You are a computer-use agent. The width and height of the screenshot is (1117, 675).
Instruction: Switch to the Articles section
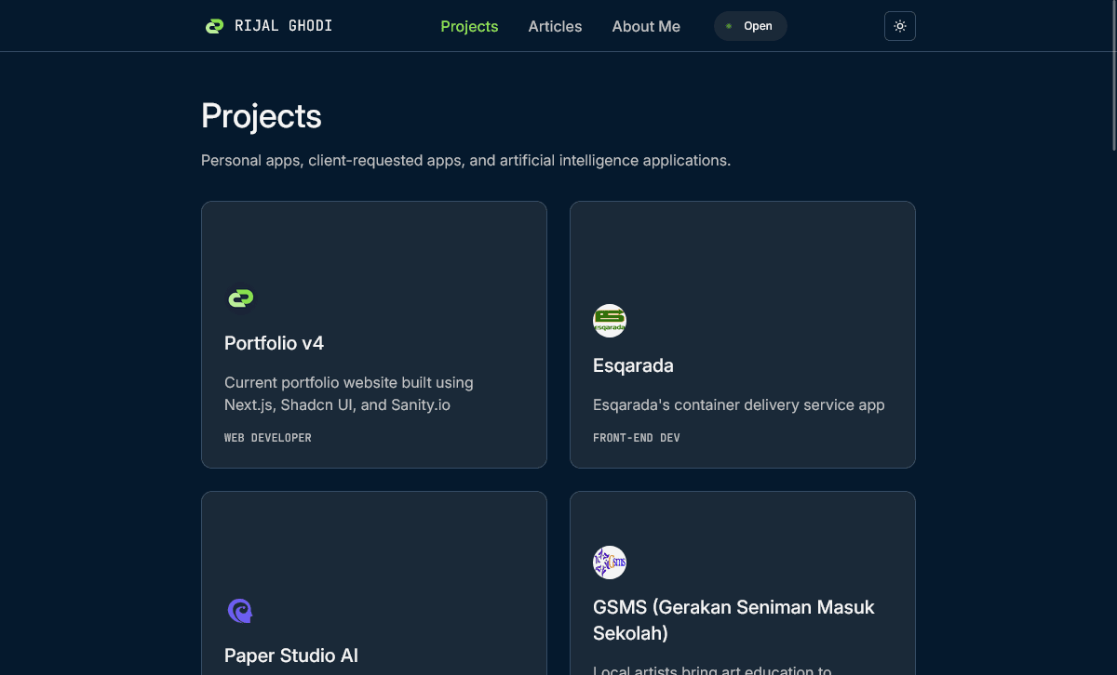tap(555, 26)
